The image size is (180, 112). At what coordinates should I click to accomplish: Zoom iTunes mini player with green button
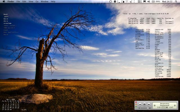tap(136, 107)
